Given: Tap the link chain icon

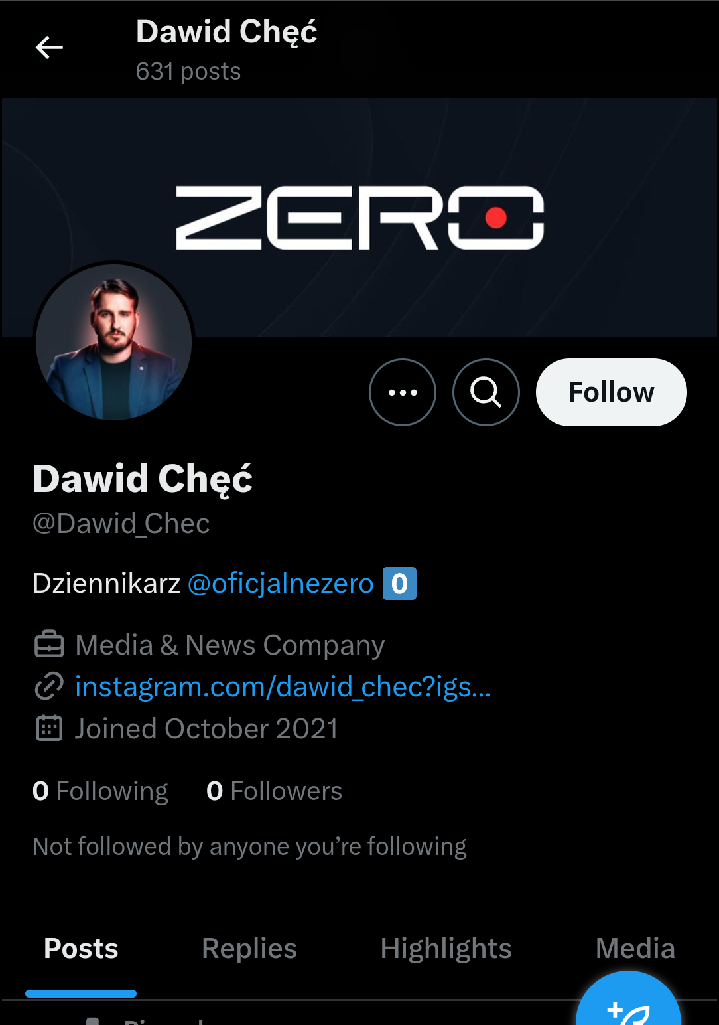Looking at the screenshot, I should pos(49,686).
